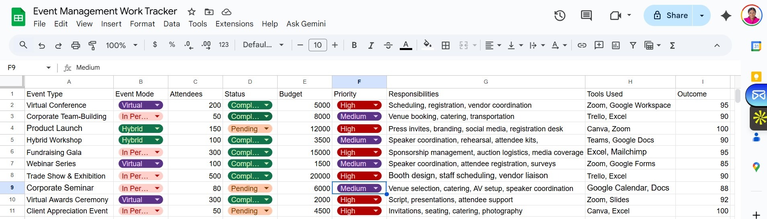This screenshot has width=767, height=219.
Task: Toggle italic formatting
Action: 371,45
